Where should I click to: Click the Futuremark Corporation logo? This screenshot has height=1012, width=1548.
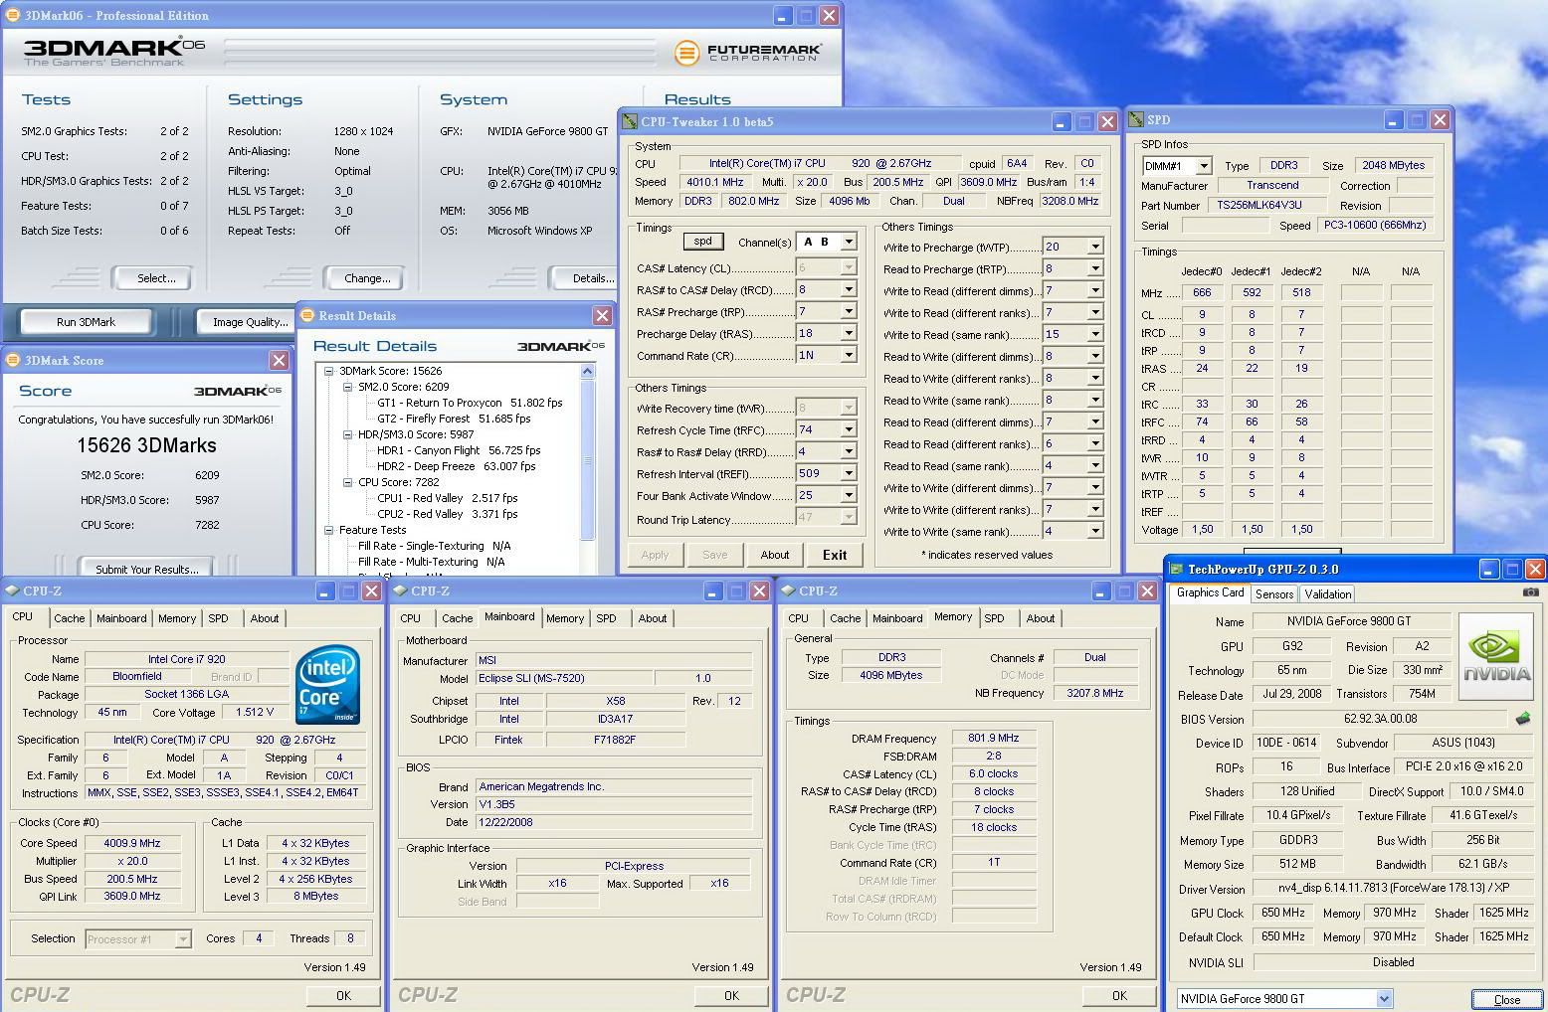coord(747,52)
